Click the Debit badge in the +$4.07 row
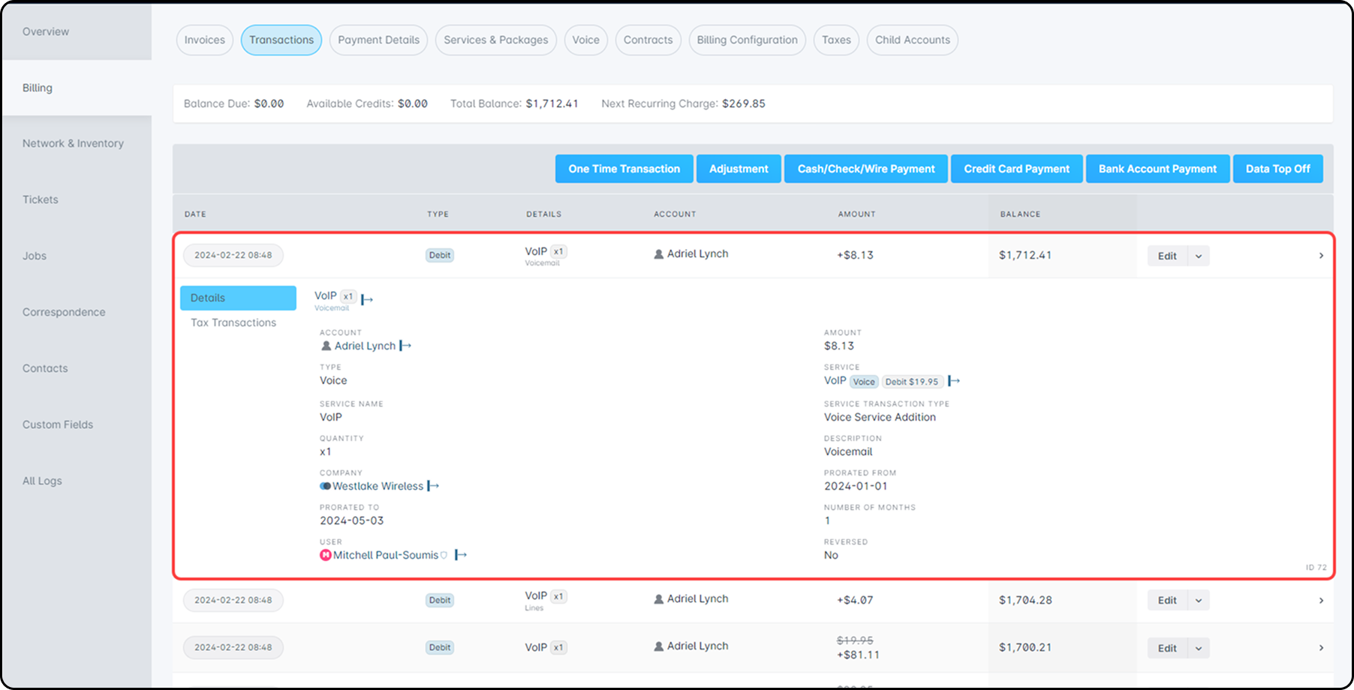This screenshot has width=1354, height=690. coord(440,600)
